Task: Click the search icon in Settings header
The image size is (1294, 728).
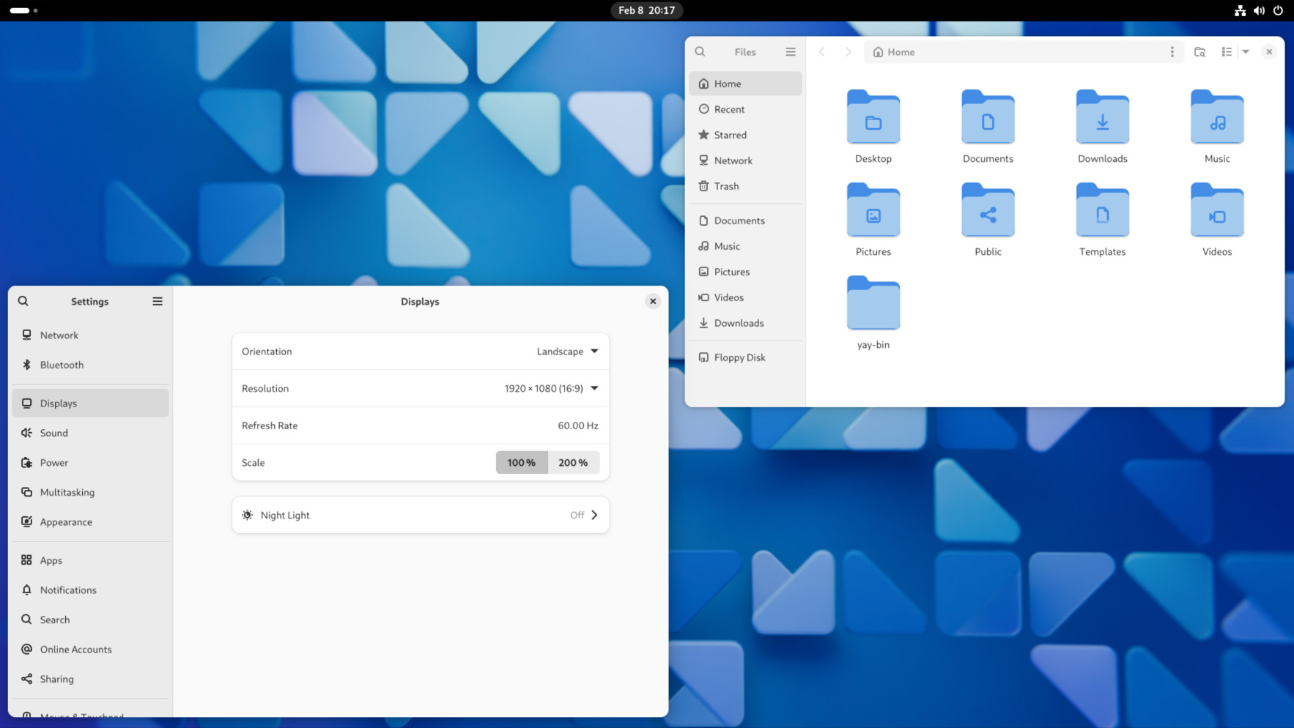Action: [x=23, y=301]
